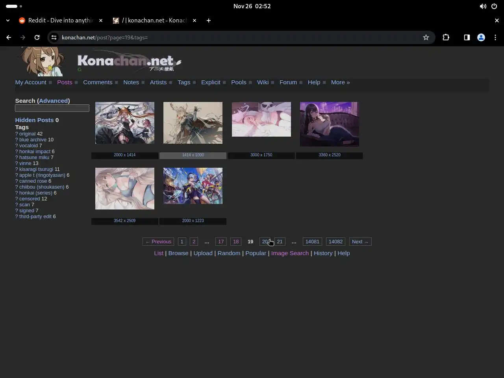Viewport: 504px width, 378px height.
Task: Open the clock showing Nov 26 02:52
Action: pos(252,6)
